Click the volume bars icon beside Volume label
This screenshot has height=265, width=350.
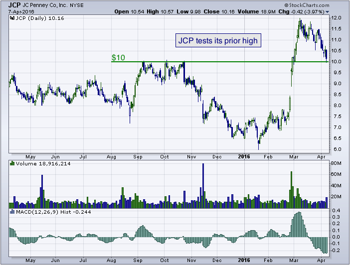tap(12, 163)
